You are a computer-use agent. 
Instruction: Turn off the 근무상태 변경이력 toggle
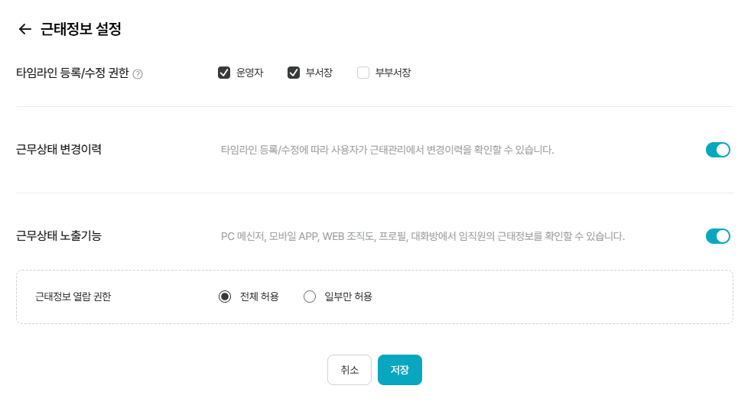click(x=717, y=150)
